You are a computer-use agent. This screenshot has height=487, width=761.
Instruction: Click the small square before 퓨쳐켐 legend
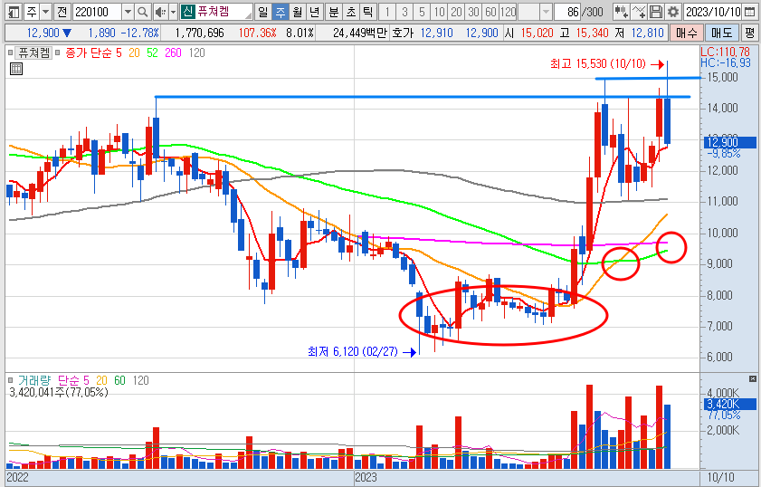pyautogui.click(x=10, y=53)
